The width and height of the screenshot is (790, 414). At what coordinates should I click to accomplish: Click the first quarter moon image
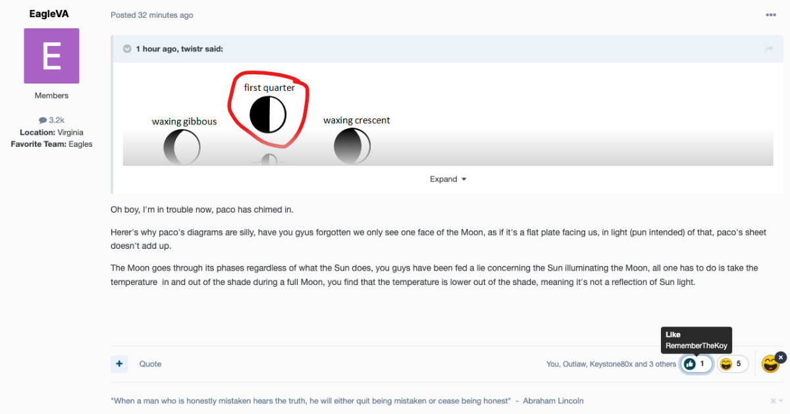pos(268,115)
